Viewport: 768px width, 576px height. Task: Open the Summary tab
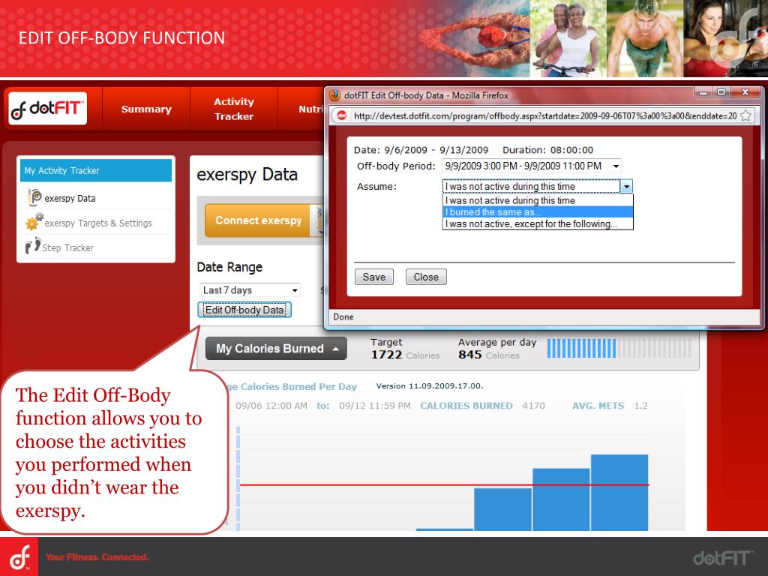[x=146, y=109]
